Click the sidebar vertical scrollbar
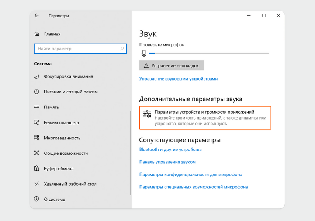315x221 pixels. (131, 153)
